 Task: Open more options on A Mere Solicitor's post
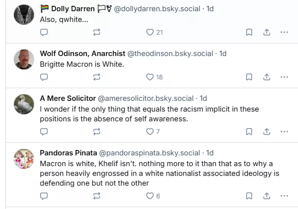pos(284,132)
